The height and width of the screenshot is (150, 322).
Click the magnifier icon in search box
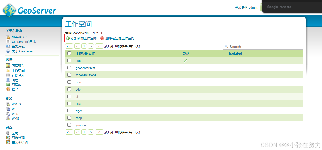pyautogui.click(x=226, y=47)
